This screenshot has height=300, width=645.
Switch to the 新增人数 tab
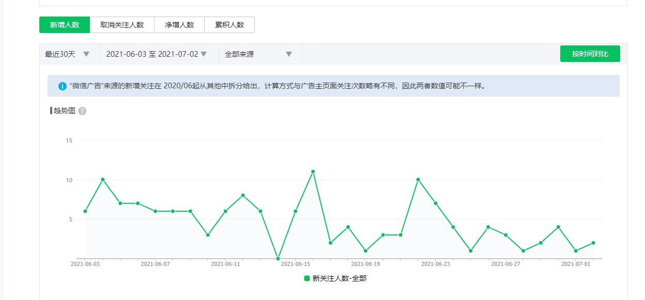65,25
